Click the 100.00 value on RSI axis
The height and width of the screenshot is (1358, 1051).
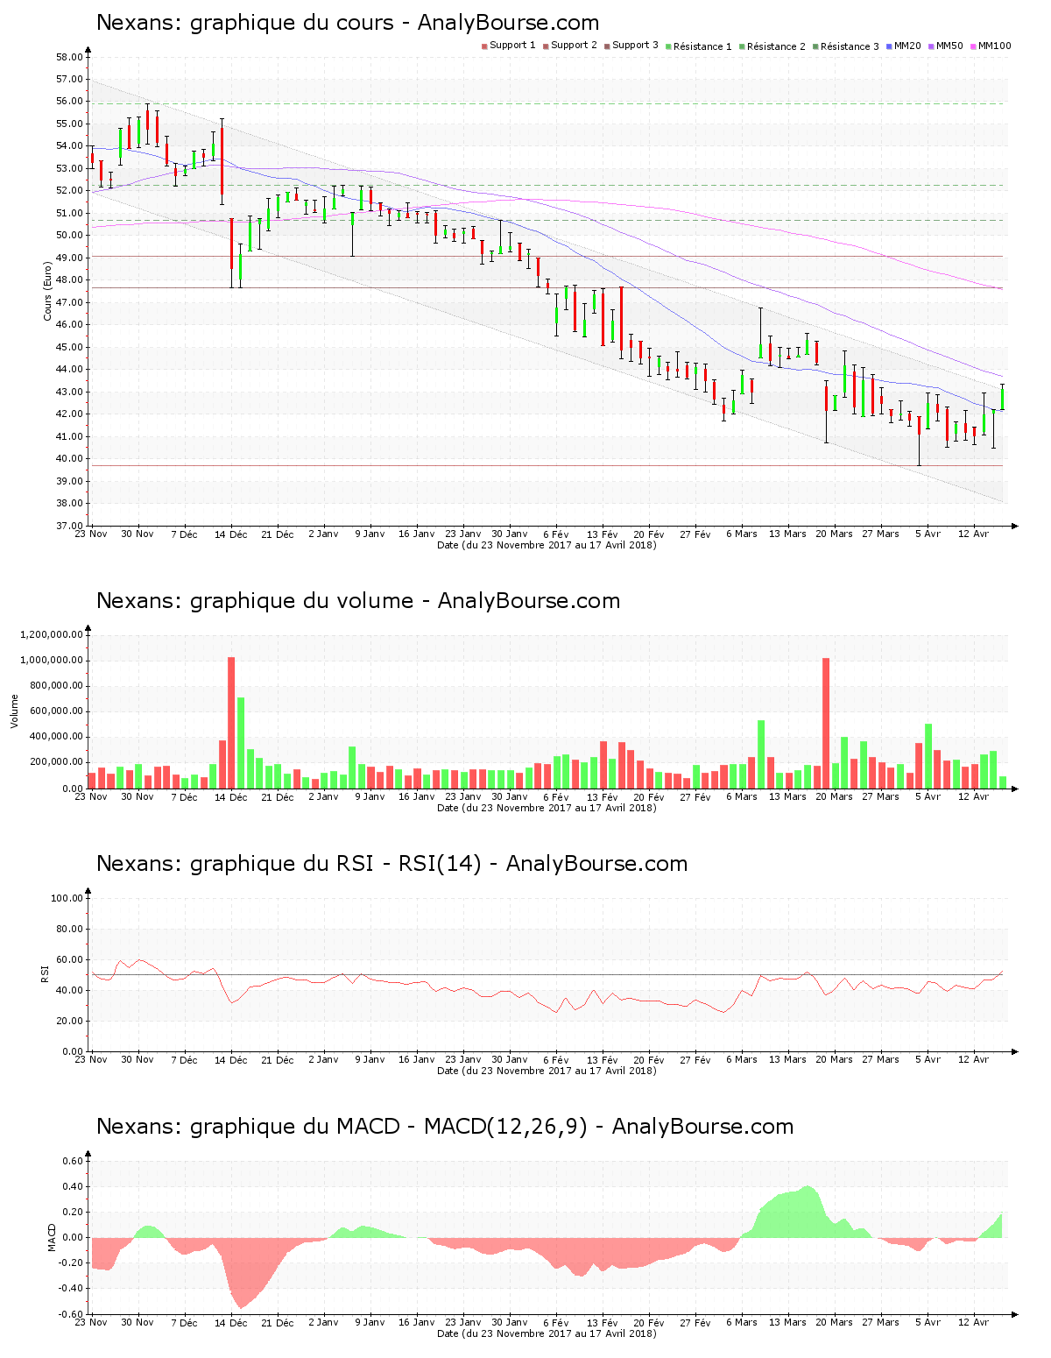point(67,898)
